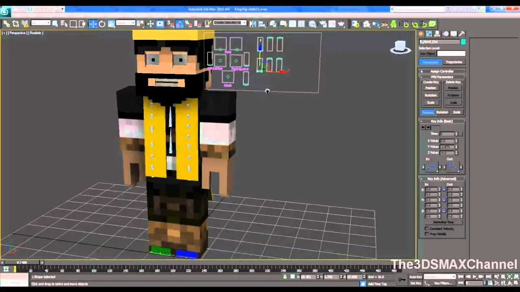
Task: Toggle Angle Snap
Action: click(x=179, y=24)
